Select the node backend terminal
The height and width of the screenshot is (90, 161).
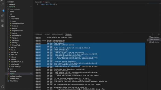click(154, 42)
